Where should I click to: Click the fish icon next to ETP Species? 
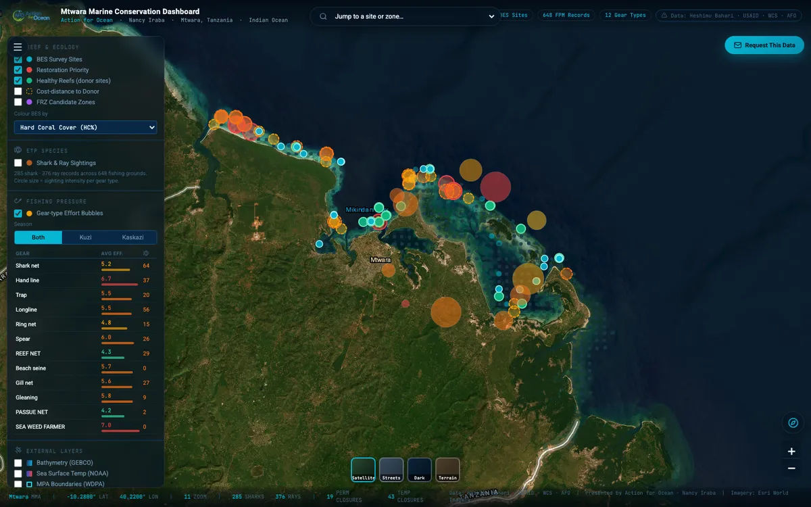[x=19, y=151]
